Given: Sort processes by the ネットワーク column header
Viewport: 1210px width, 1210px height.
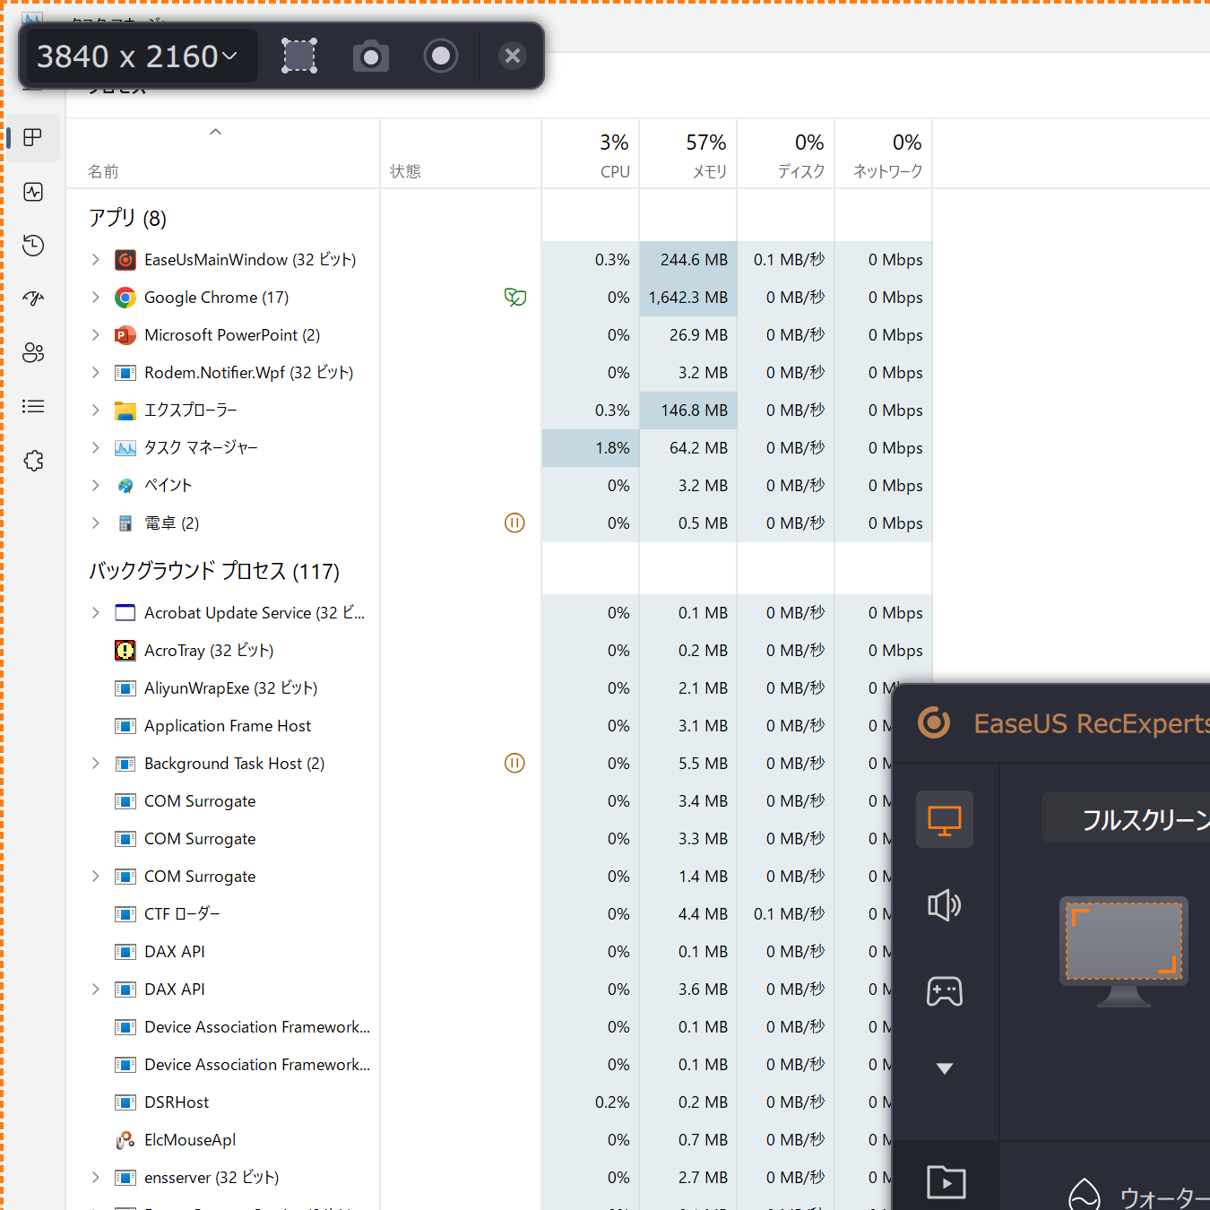Looking at the screenshot, I should [x=884, y=154].
